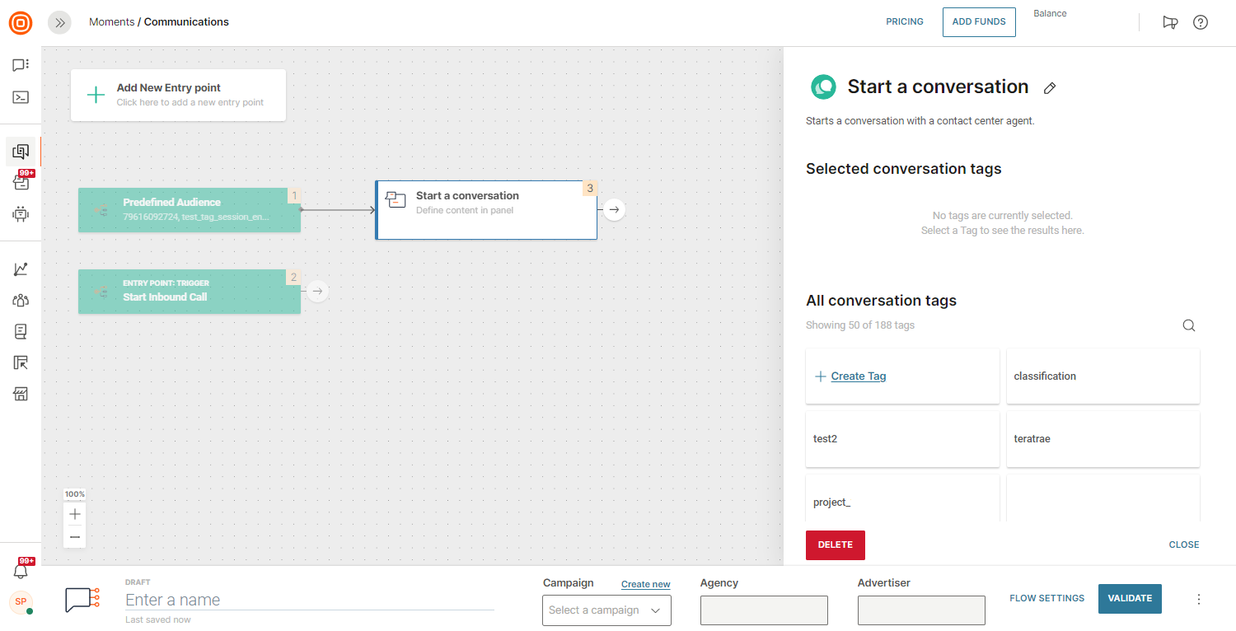Click the pencil icon to rename the element
The height and width of the screenshot is (631, 1236).
coord(1049,88)
